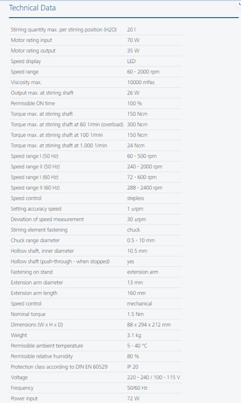Click the Hollow shaft, inner diameter label
241x403 pixels.
tap(42, 251)
